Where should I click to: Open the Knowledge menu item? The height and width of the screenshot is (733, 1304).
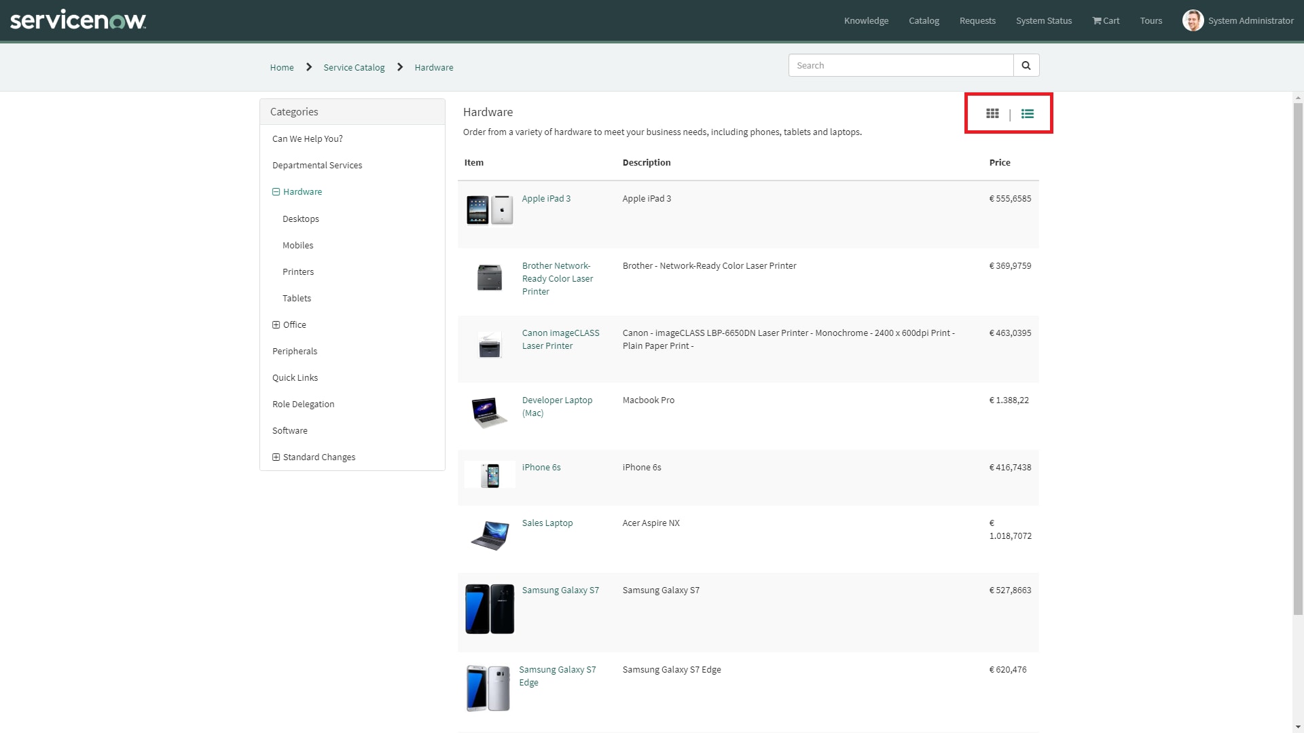click(866, 20)
